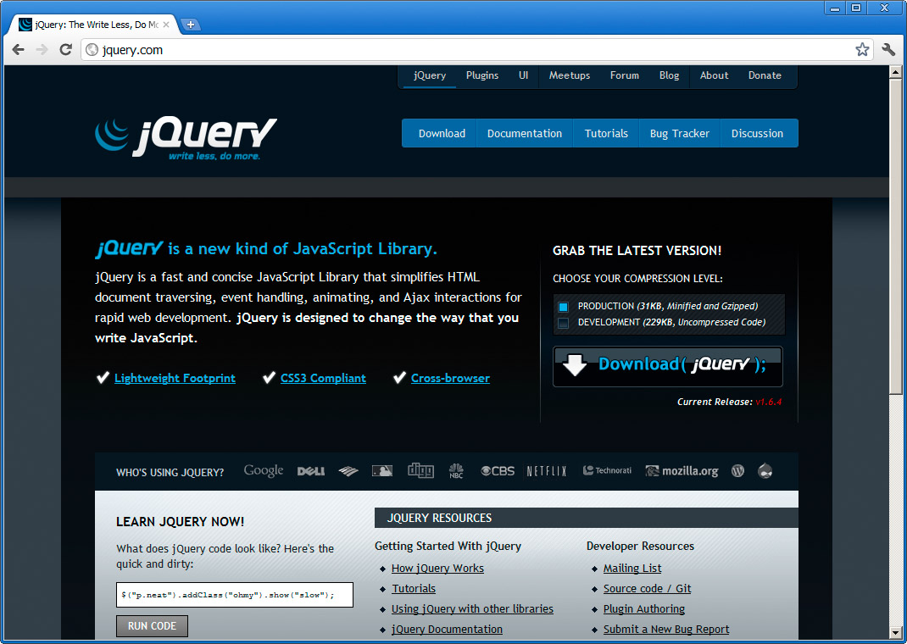Click the Bank of America logo
Image resolution: width=907 pixels, height=644 pixels.
pos(348,471)
